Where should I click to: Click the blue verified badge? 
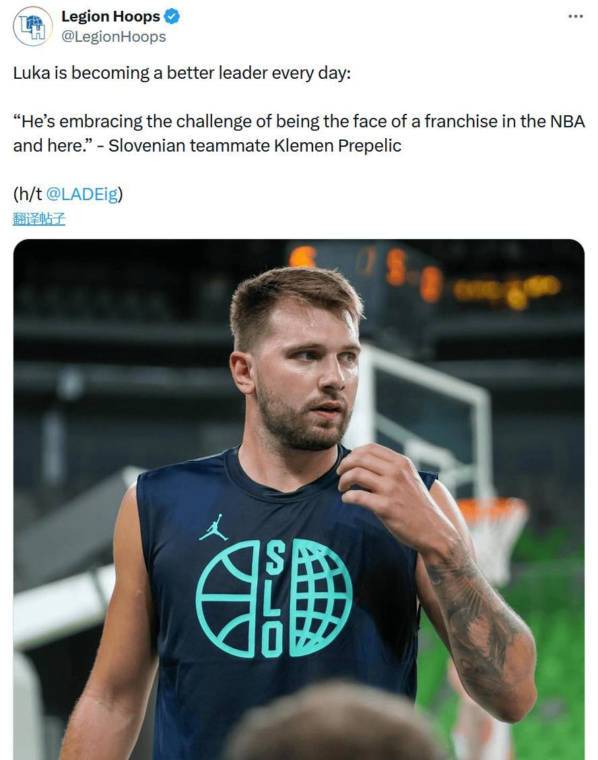point(172,16)
